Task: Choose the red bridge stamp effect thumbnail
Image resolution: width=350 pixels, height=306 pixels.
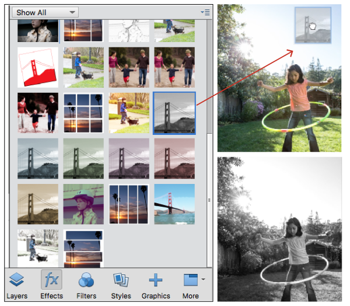Action: (x=38, y=67)
